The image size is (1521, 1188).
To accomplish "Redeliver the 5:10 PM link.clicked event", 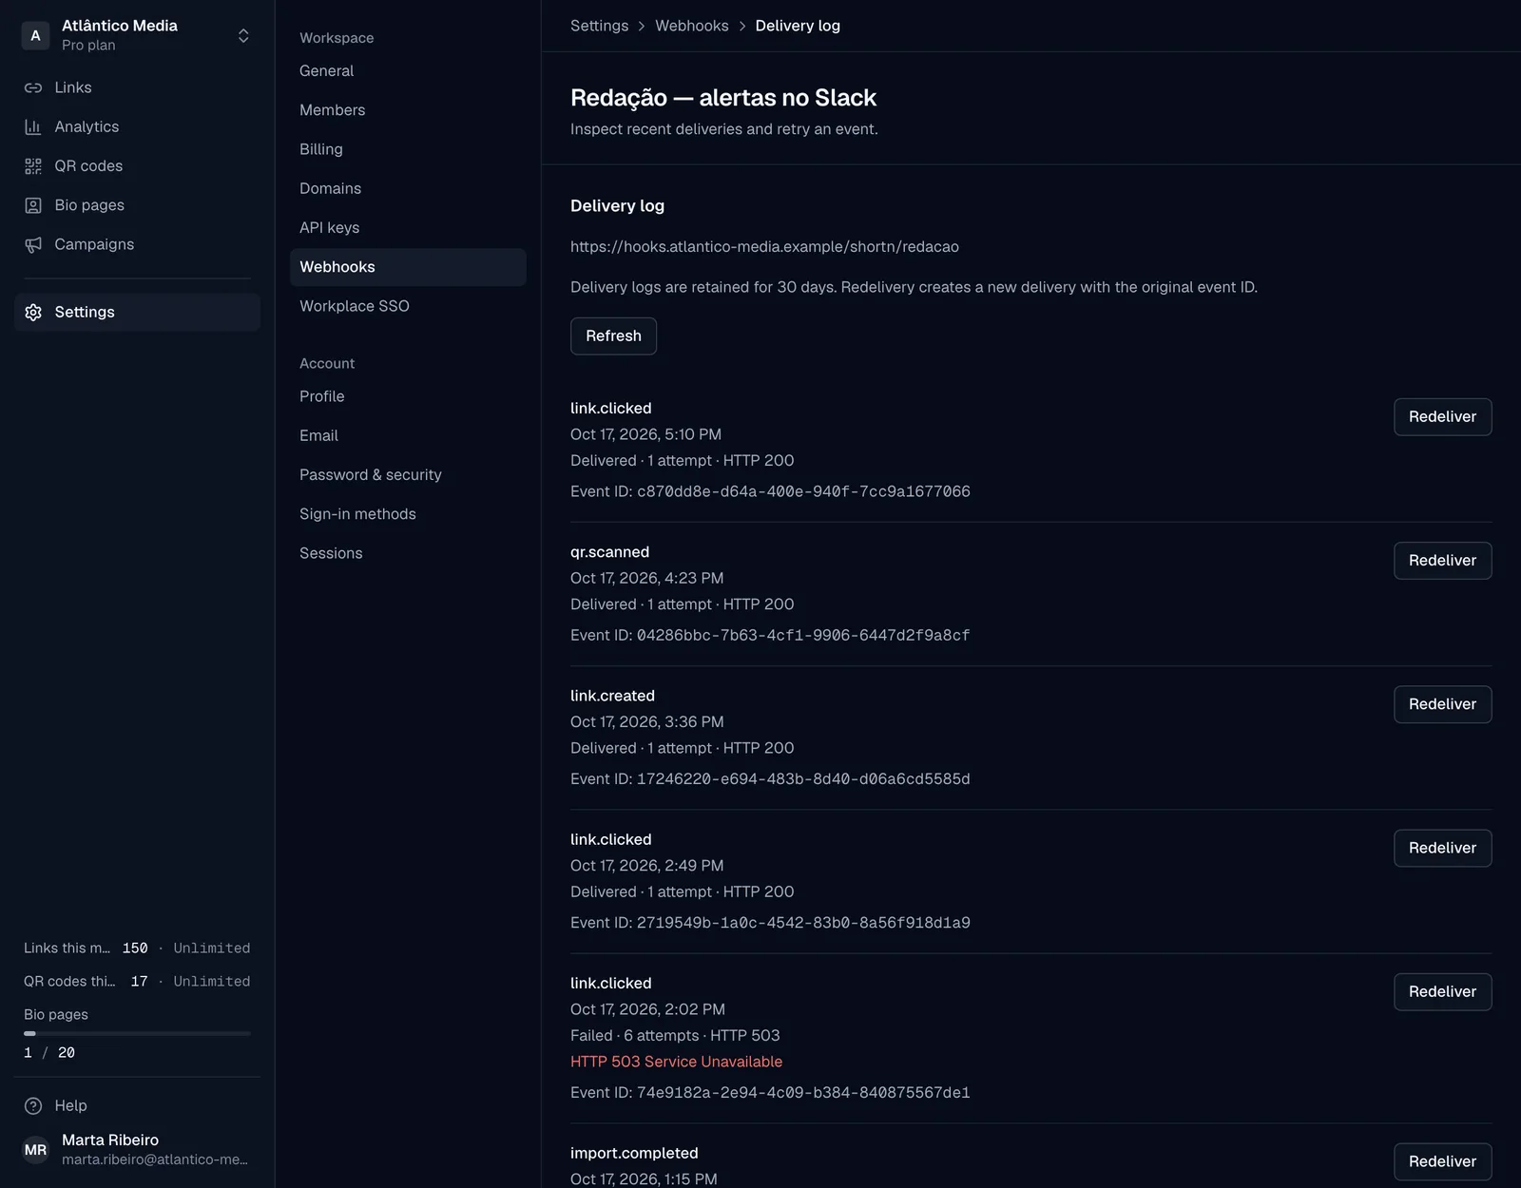I will click(x=1442, y=417).
